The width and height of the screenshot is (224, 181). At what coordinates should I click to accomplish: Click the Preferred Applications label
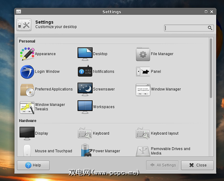[54, 89]
